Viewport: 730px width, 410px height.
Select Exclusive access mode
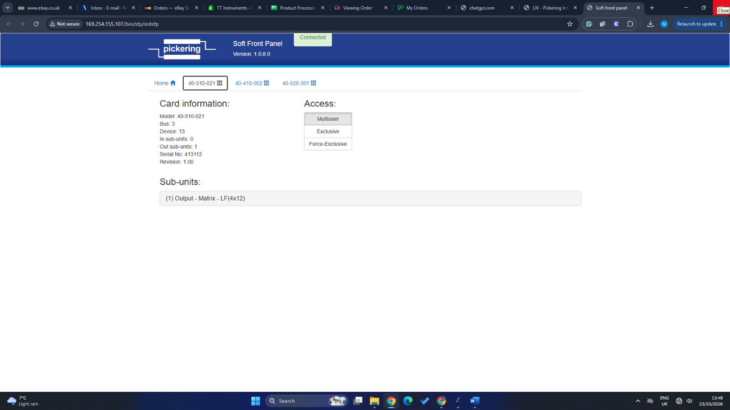pyautogui.click(x=328, y=131)
